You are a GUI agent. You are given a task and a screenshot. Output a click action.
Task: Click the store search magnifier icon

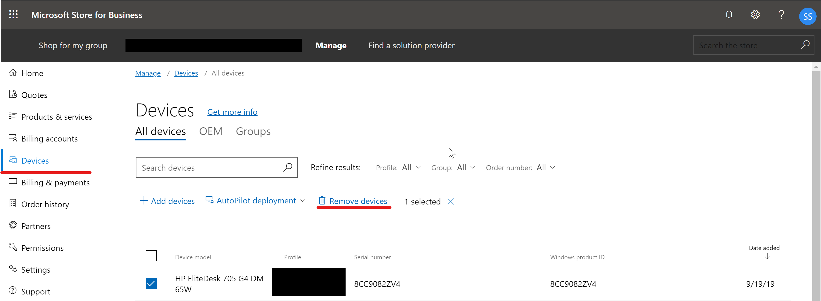click(x=805, y=45)
